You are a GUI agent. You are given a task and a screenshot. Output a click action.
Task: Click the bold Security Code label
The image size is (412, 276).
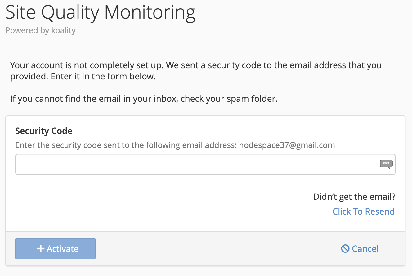coord(44,131)
